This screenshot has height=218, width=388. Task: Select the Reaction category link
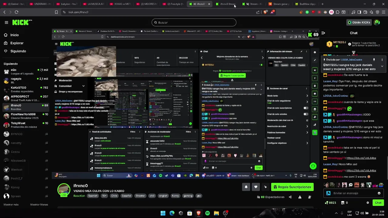[79, 196]
